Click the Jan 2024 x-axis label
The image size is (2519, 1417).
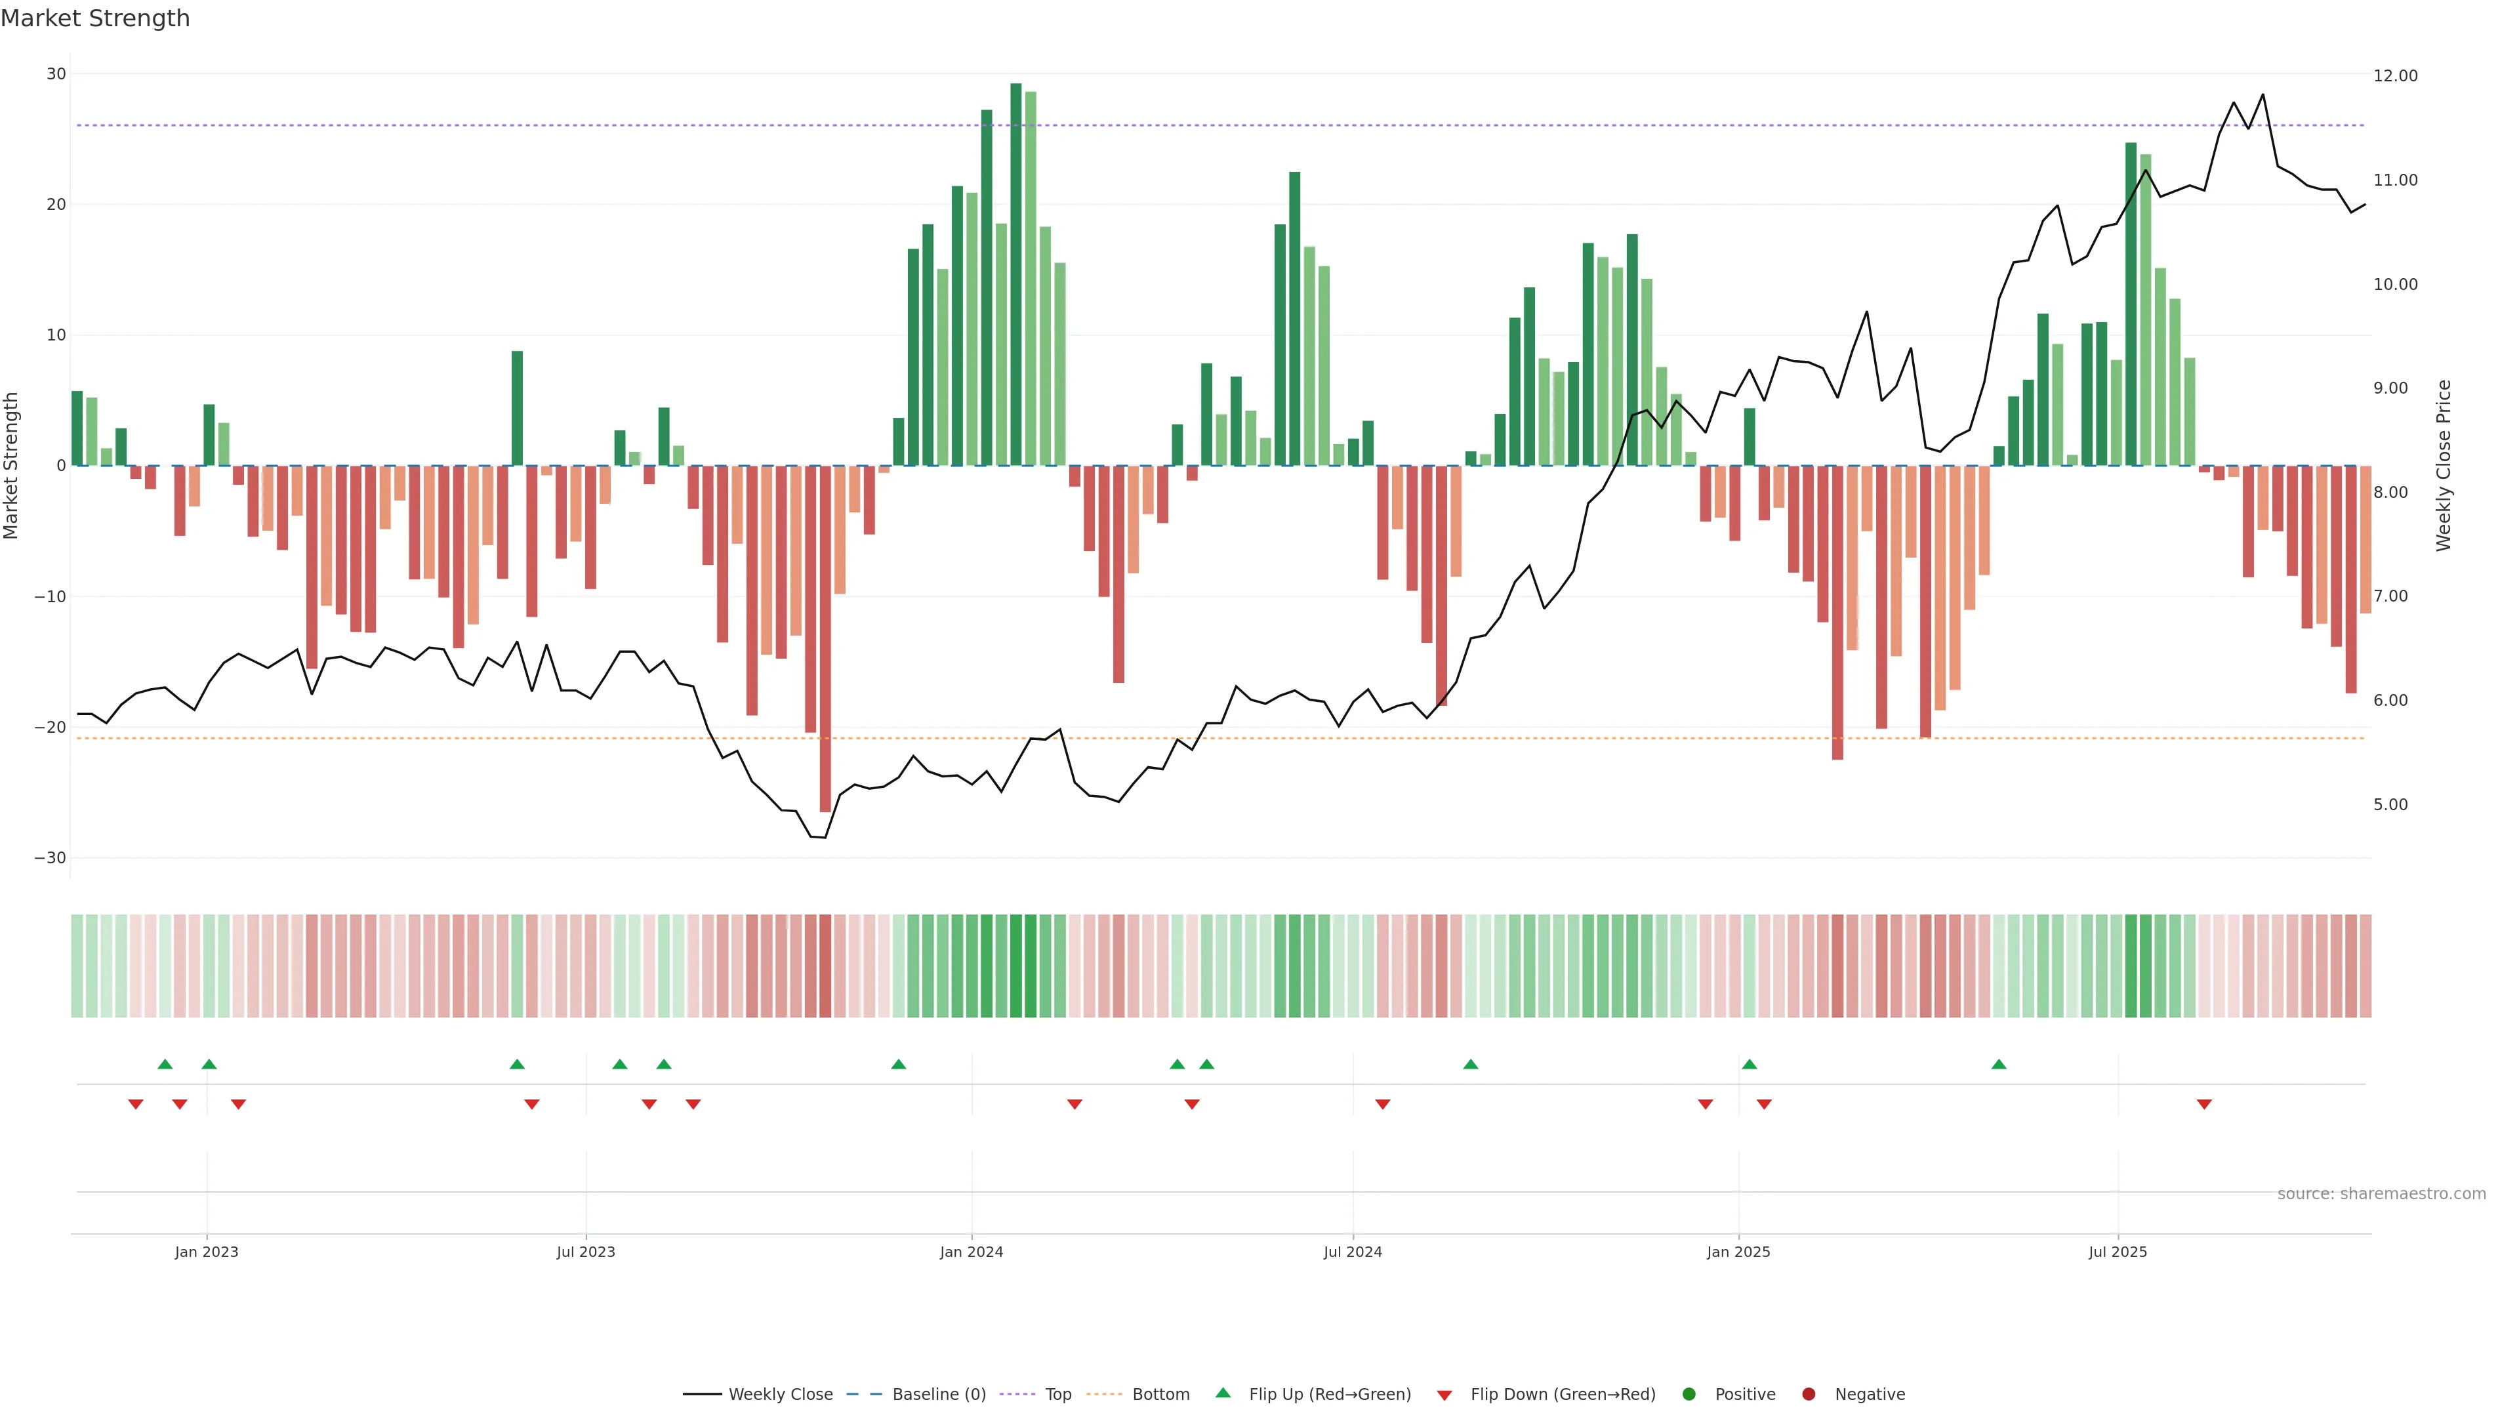click(971, 1252)
